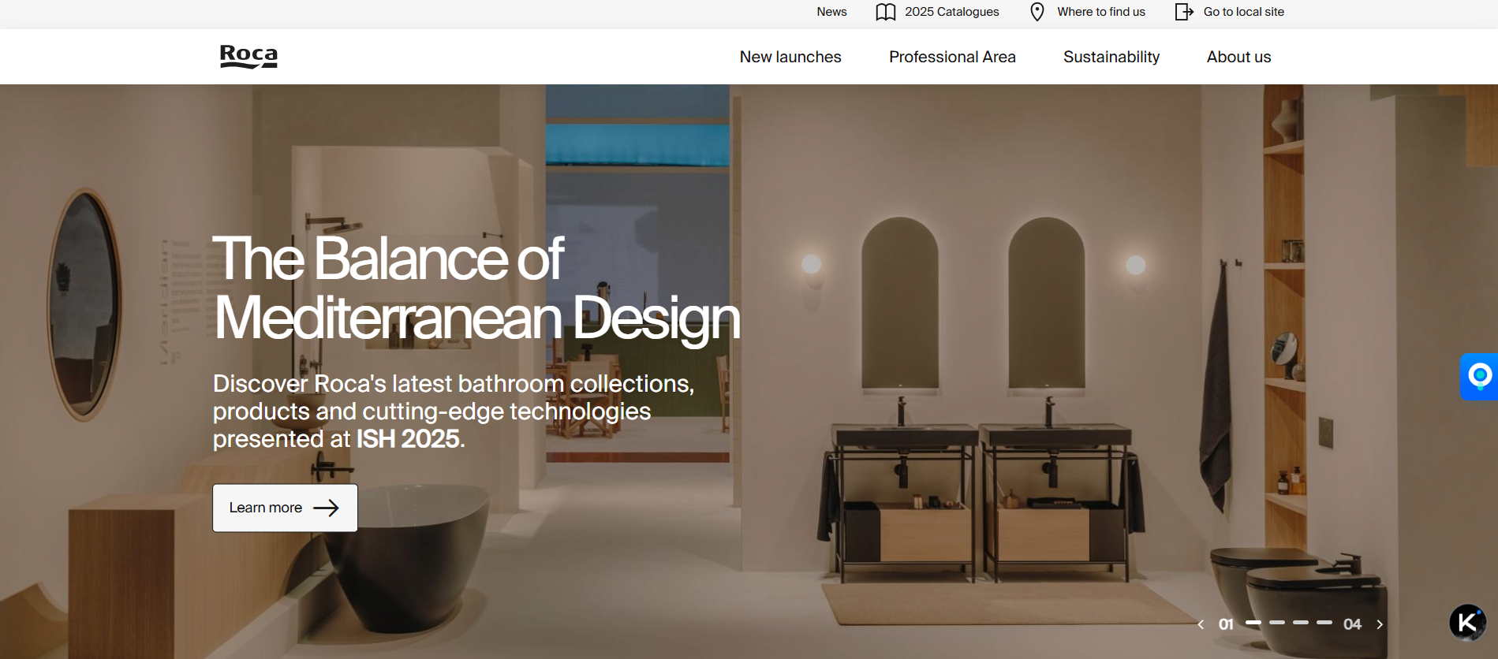1498x659 pixels.
Task: Jump to the second slide indicator dash
Action: 1277,623
